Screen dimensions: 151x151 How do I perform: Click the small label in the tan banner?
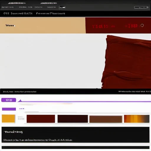[x=10, y=26]
